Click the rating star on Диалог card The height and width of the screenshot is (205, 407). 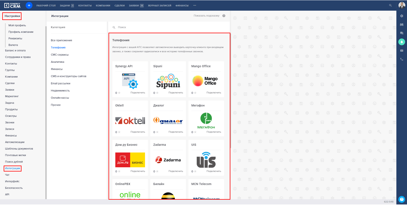click(157, 132)
